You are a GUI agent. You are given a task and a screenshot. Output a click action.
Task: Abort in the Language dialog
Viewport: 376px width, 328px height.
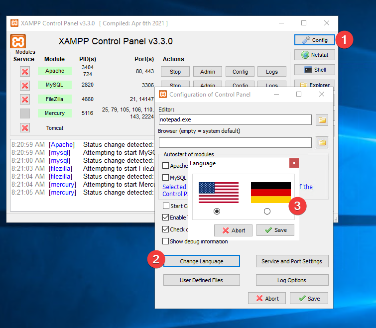pos(233,230)
